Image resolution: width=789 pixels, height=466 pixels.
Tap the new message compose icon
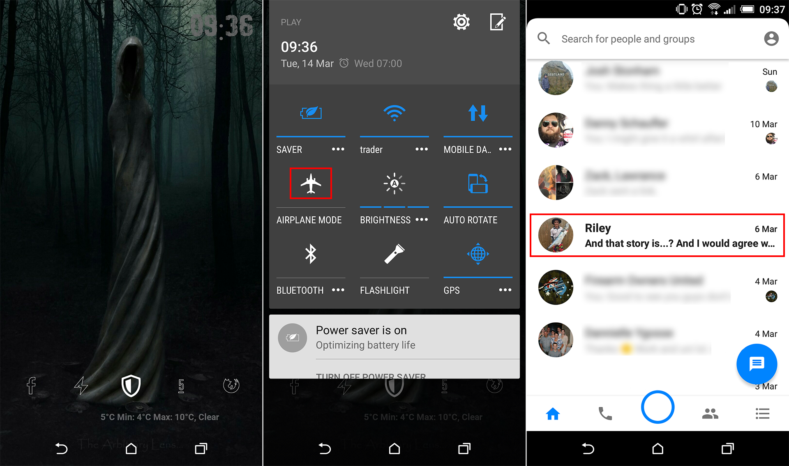tap(757, 365)
